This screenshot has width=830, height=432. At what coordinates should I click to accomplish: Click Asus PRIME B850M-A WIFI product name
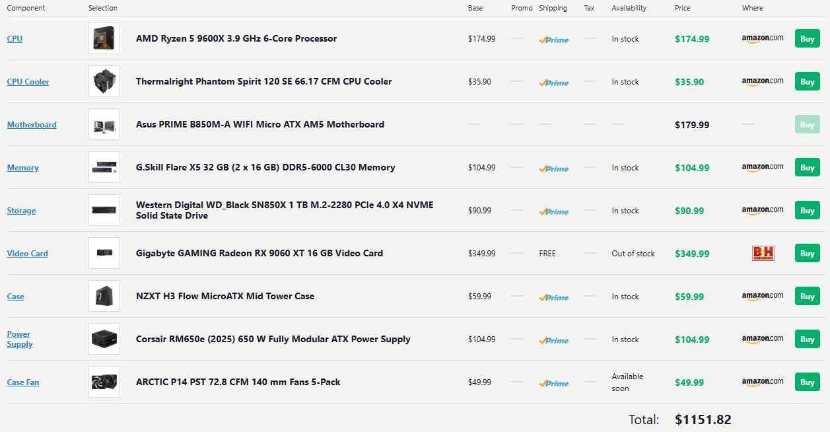[x=260, y=124]
